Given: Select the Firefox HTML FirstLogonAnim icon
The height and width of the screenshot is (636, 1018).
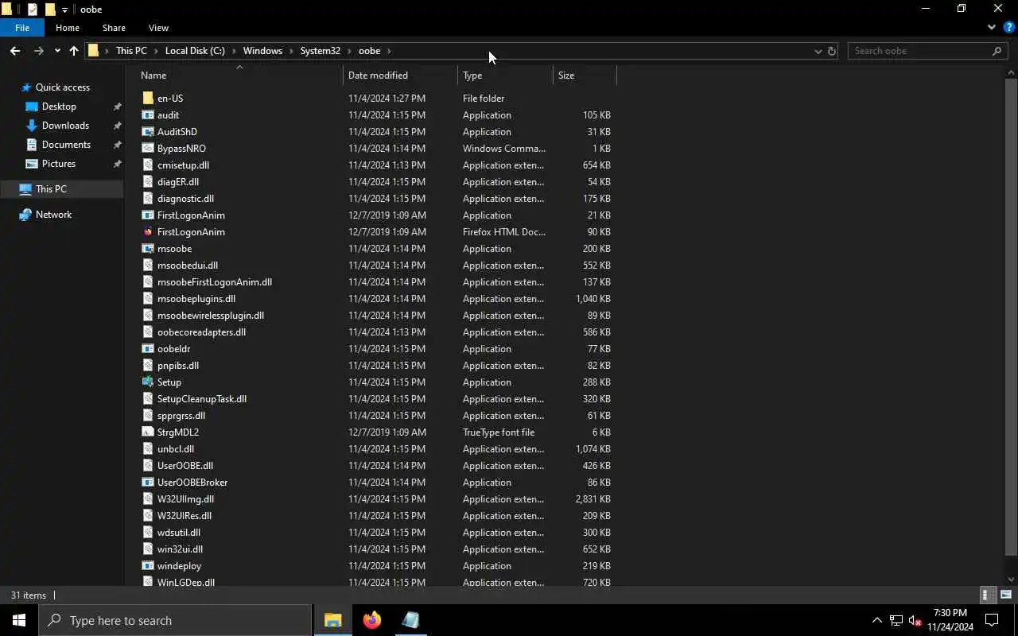Looking at the screenshot, I should tap(148, 232).
